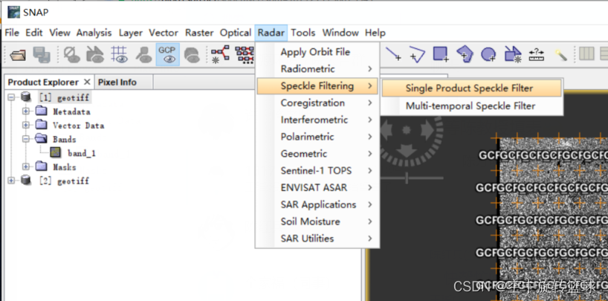Screen dimensions: 608x301
Task: Toggle the shape geometry overlay icon
Action: point(95,55)
